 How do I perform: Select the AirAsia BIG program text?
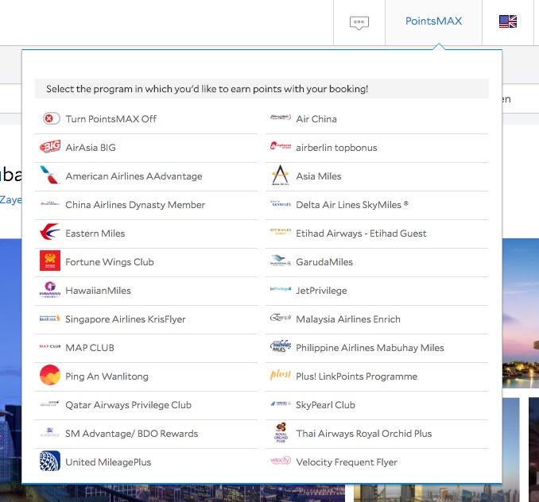(x=91, y=148)
